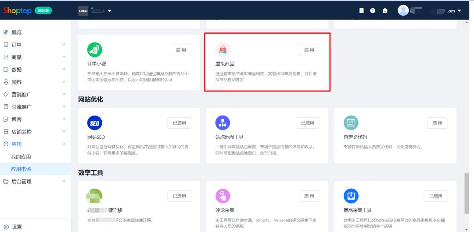This screenshot has width=474, height=232.
Task: Click 已启用 on the migration card
Action: (x=179, y=196)
